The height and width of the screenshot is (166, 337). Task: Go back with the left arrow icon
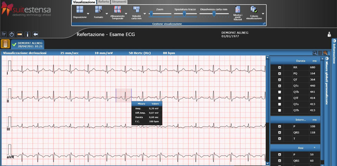tap(36, 34)
